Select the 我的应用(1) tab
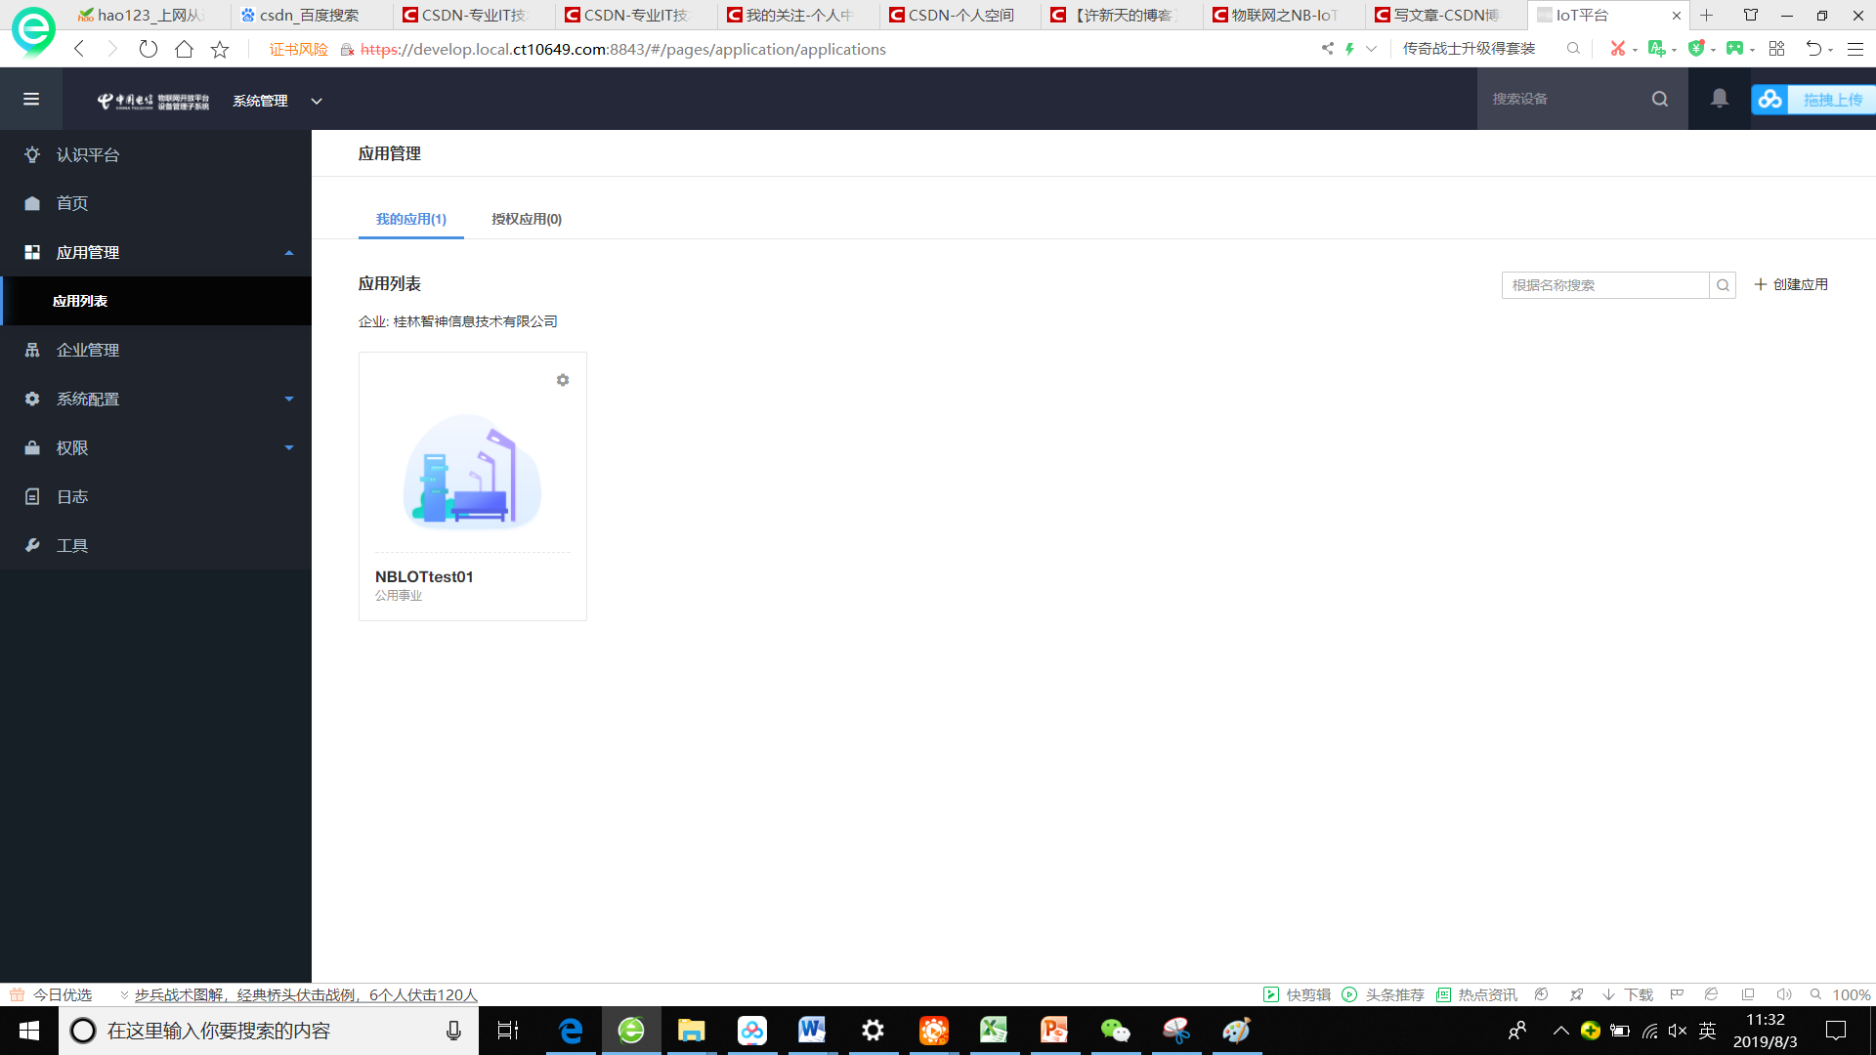 click(411, 219)
